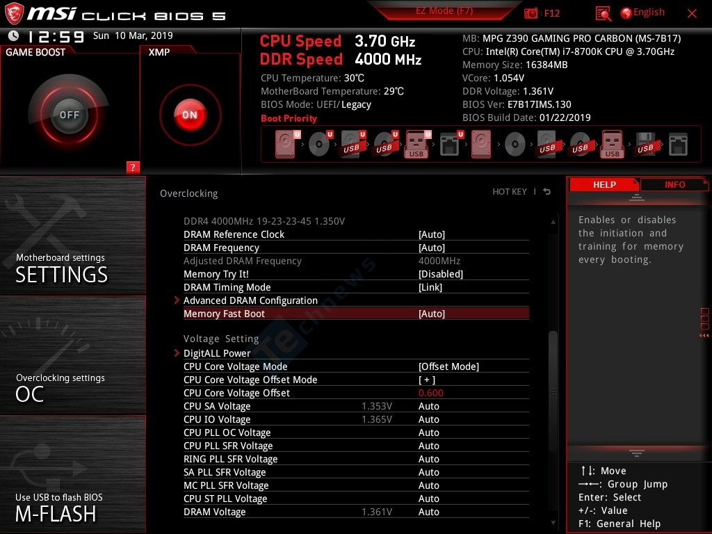Expand the DigitALL Power submenu

pyautogui.click(x=217, y=353)
